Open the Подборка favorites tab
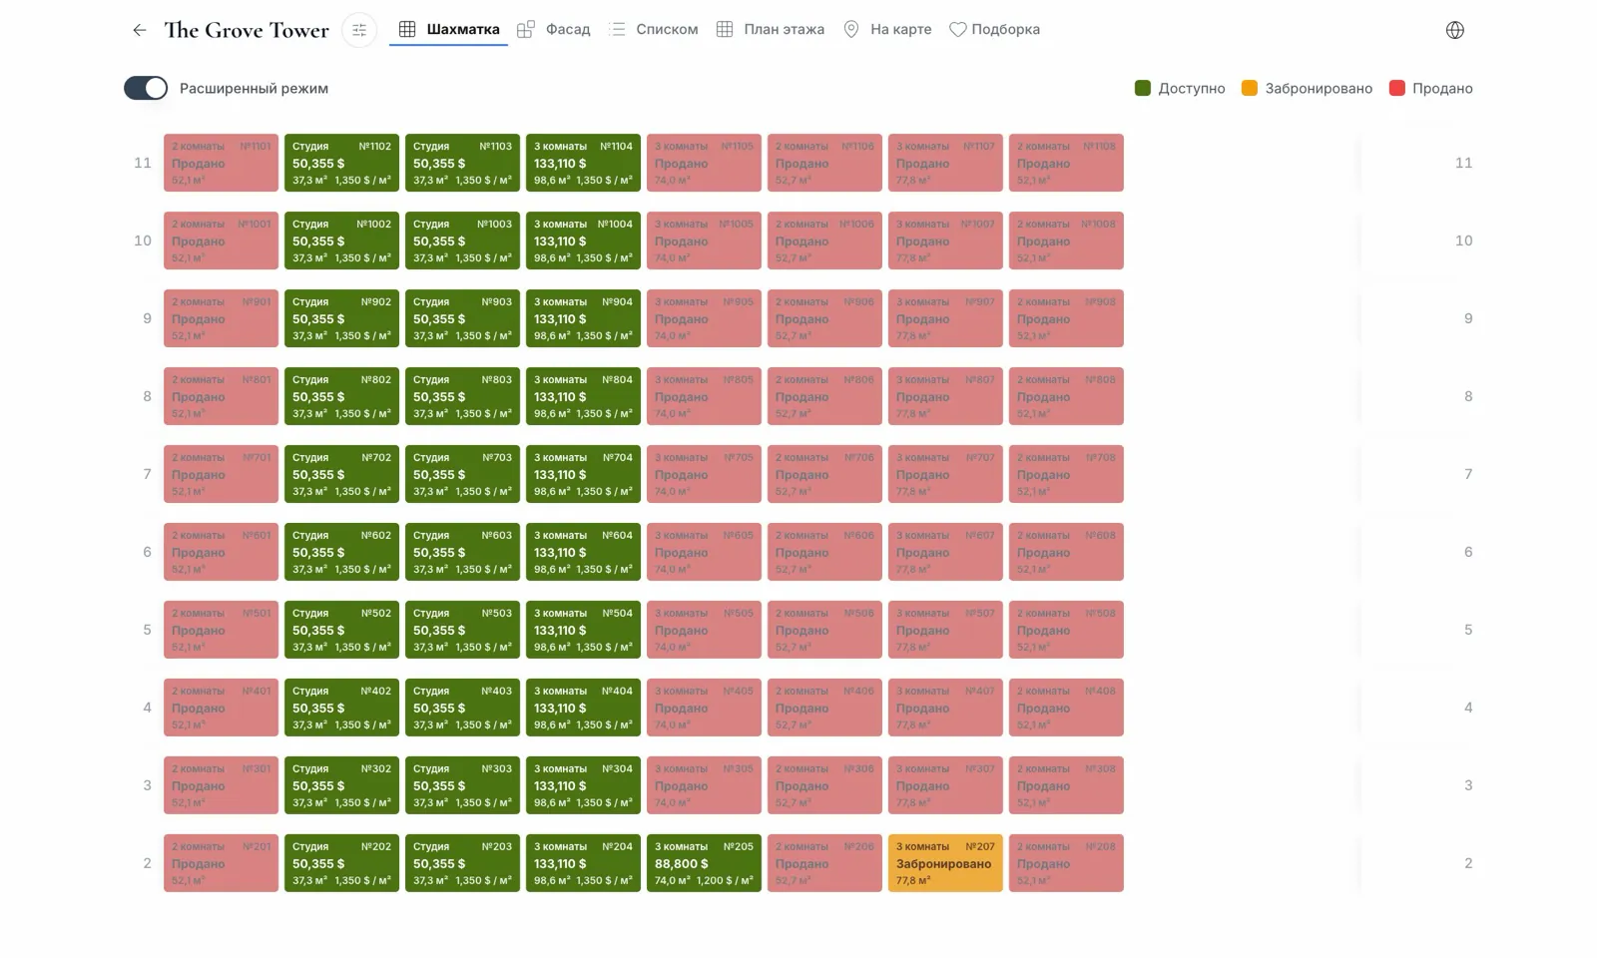This screenshot has height=958, width=1597. tap(994, 29)
